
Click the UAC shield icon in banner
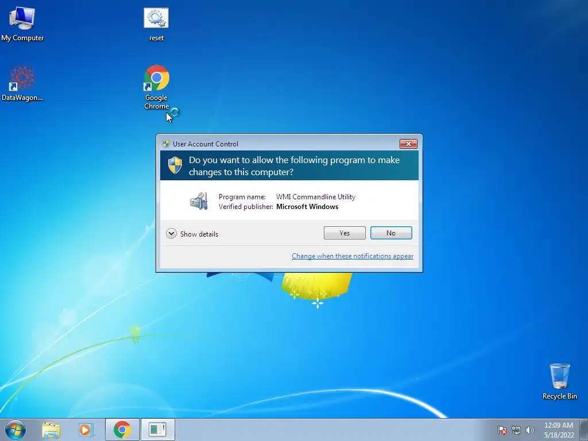click(x=175, y=165)
